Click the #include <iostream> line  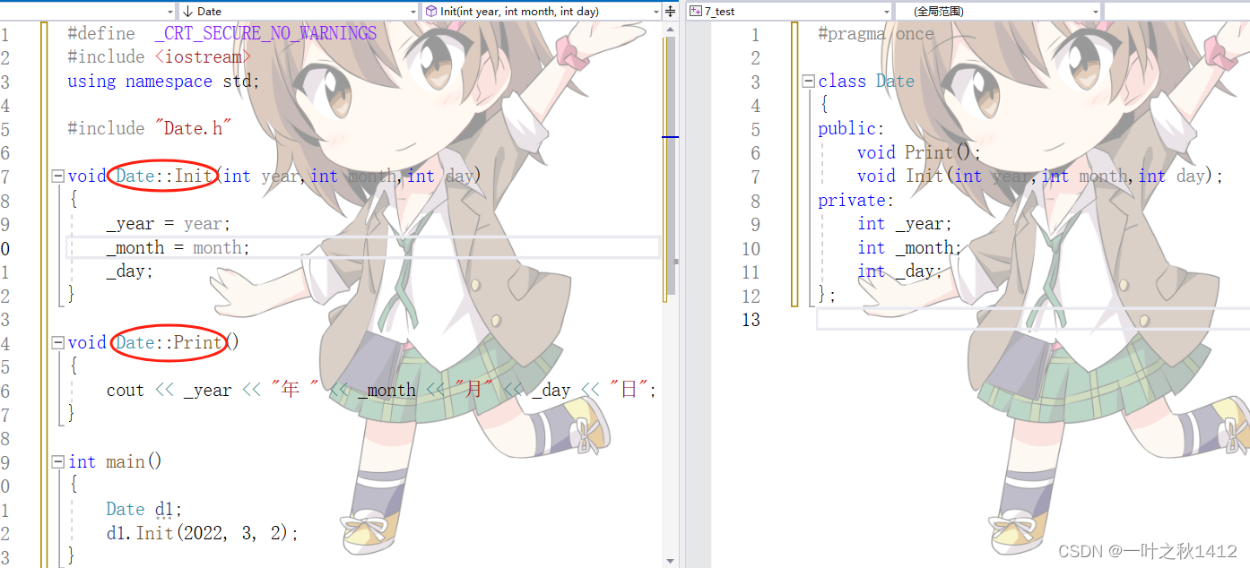coord(160,57)
